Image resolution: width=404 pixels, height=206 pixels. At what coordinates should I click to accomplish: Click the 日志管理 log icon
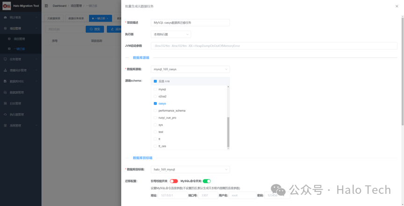[6, 103]
